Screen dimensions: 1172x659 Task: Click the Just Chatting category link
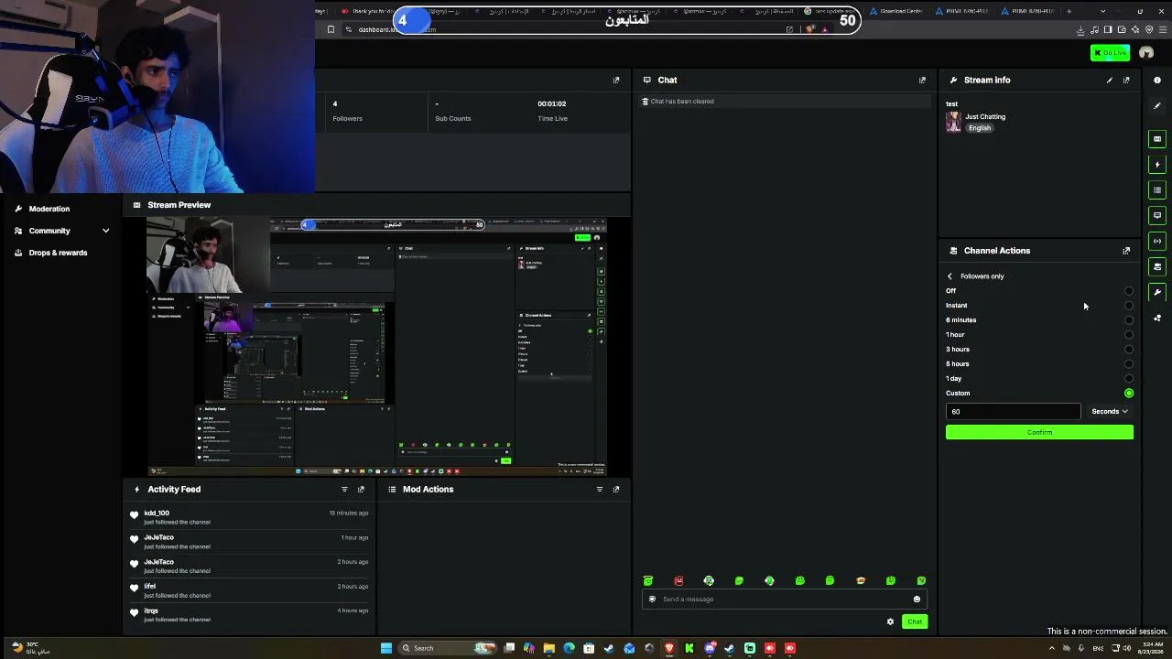[x=985, y=117]
